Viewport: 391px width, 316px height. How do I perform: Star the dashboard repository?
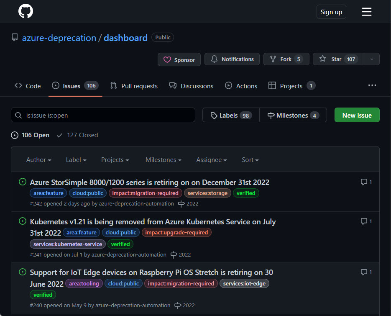pos(338,59)
